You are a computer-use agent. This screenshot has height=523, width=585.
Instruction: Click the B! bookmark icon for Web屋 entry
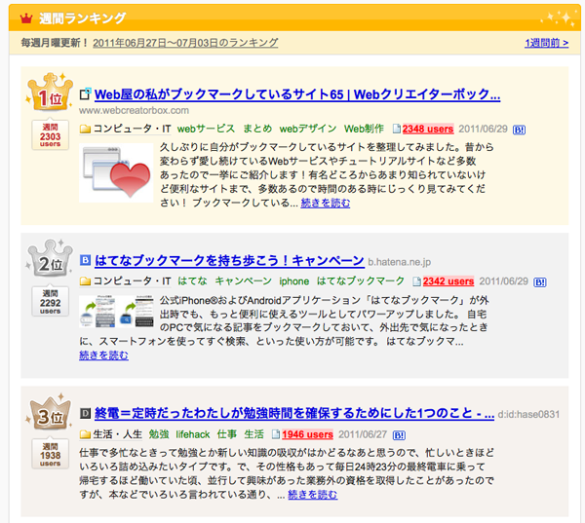(519, 130)
